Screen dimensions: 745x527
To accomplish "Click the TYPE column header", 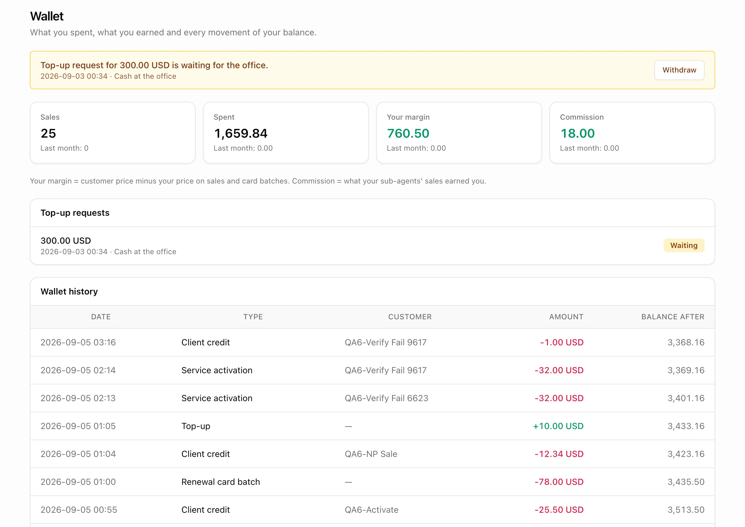I will click(253, 317).
